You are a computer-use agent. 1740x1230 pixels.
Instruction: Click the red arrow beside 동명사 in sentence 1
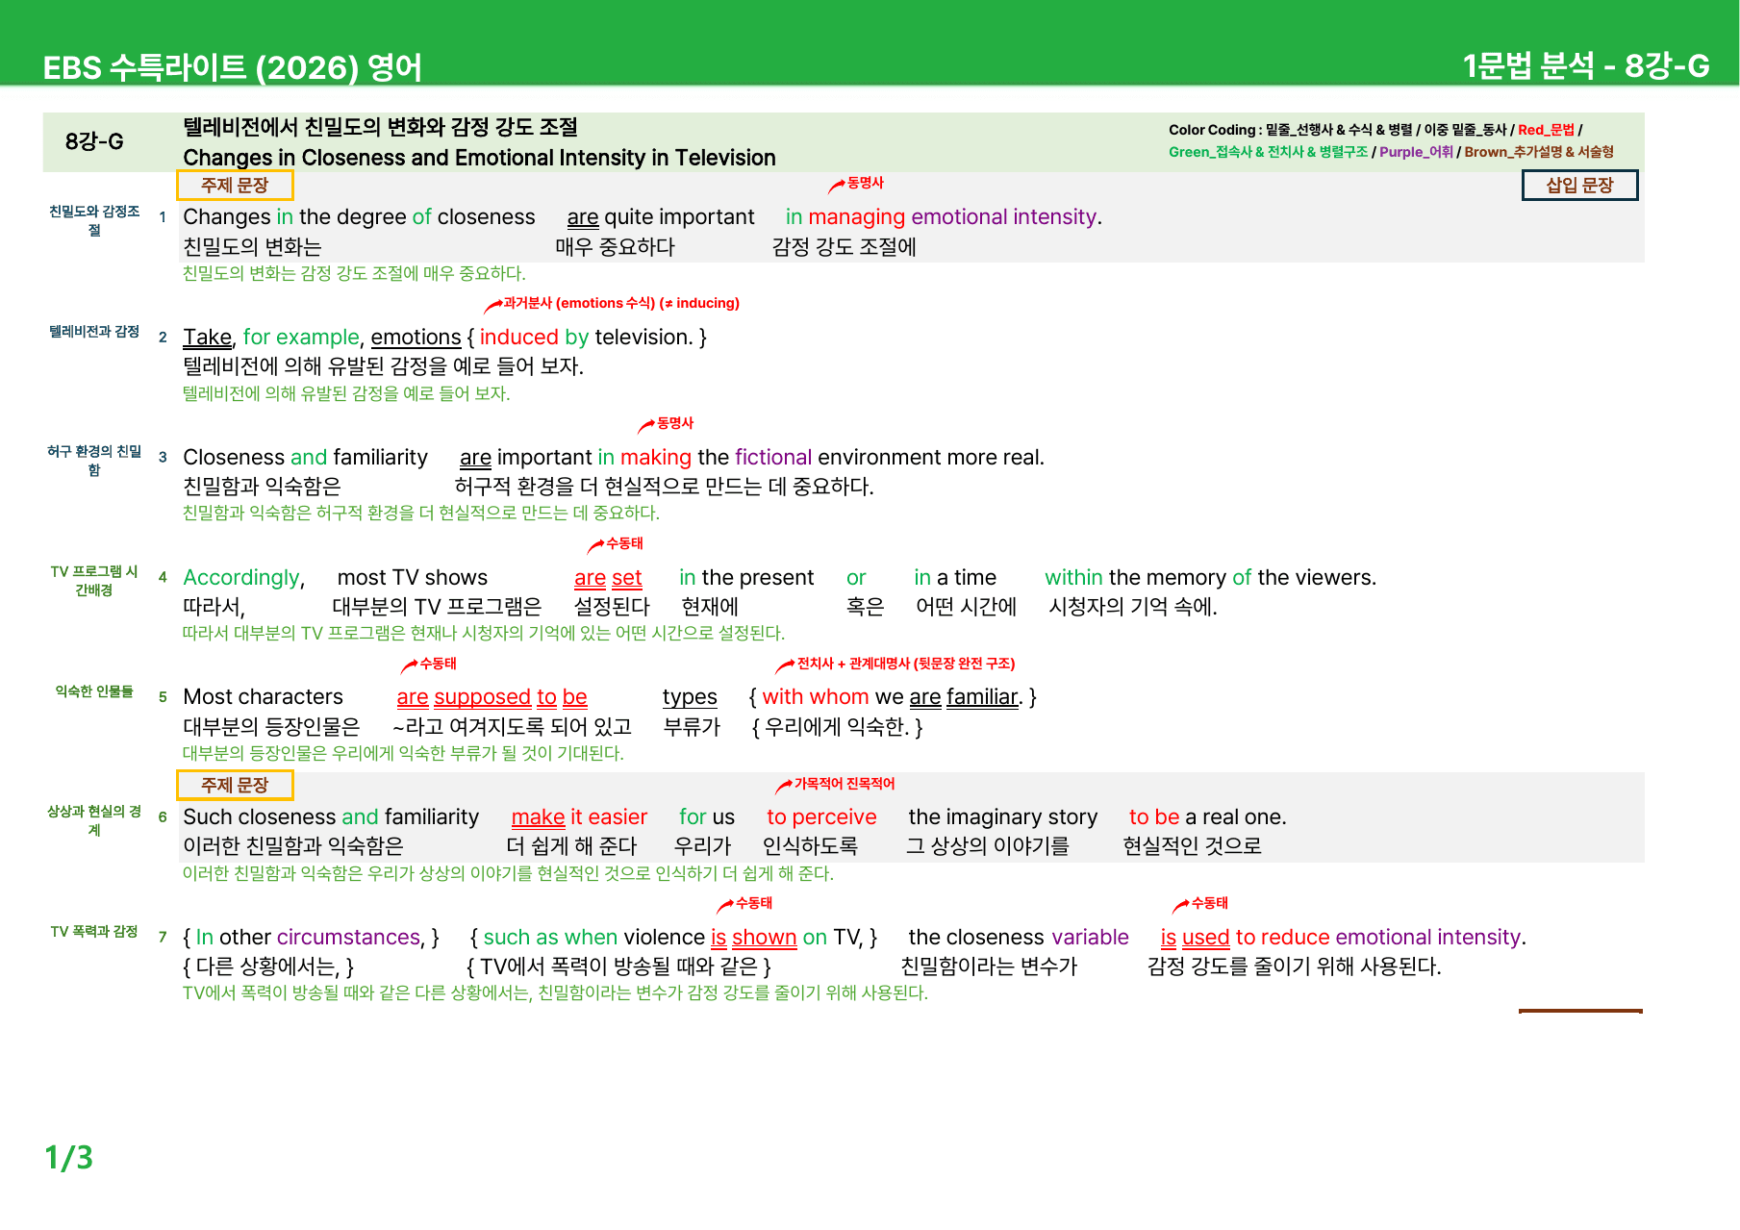point(837,186)
